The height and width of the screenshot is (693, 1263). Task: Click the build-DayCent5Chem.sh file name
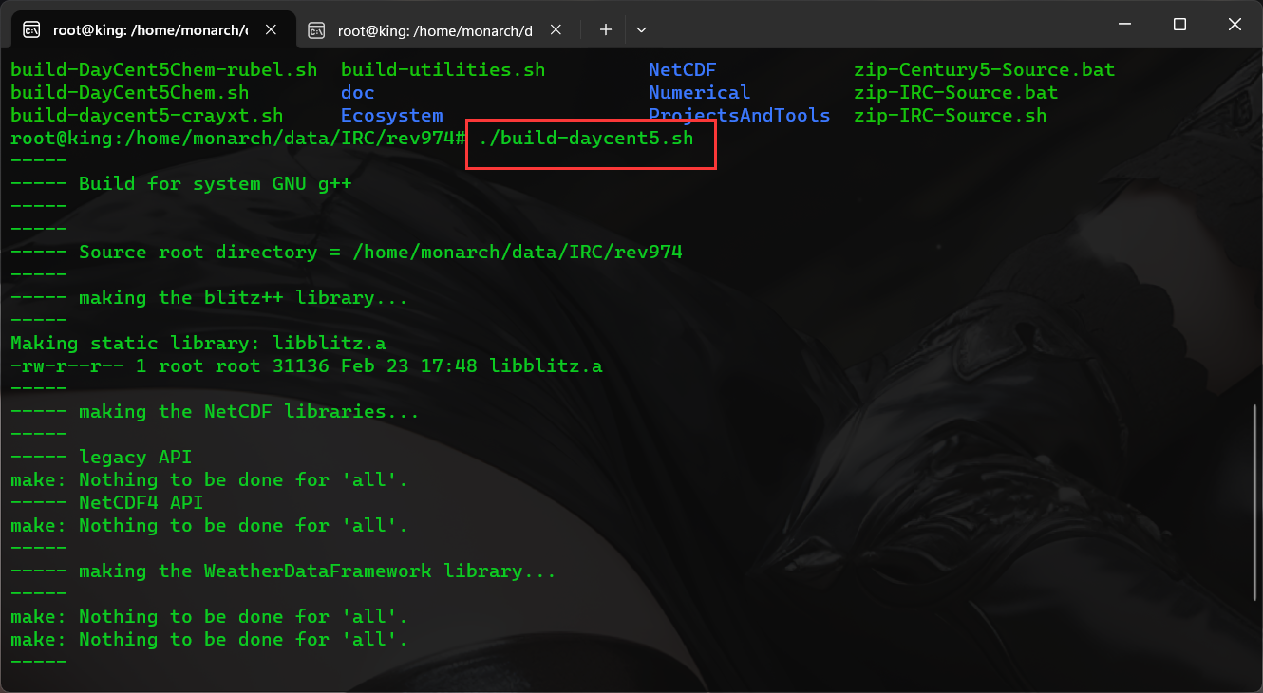130,93
